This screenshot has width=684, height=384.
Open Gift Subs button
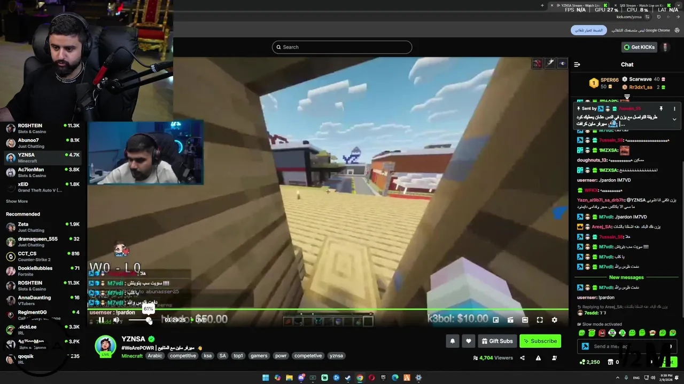point(497,341)
